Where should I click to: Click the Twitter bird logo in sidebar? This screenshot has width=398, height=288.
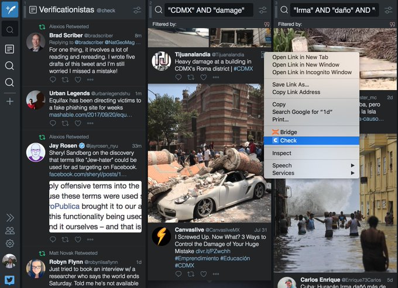click(x=9, y=280)
